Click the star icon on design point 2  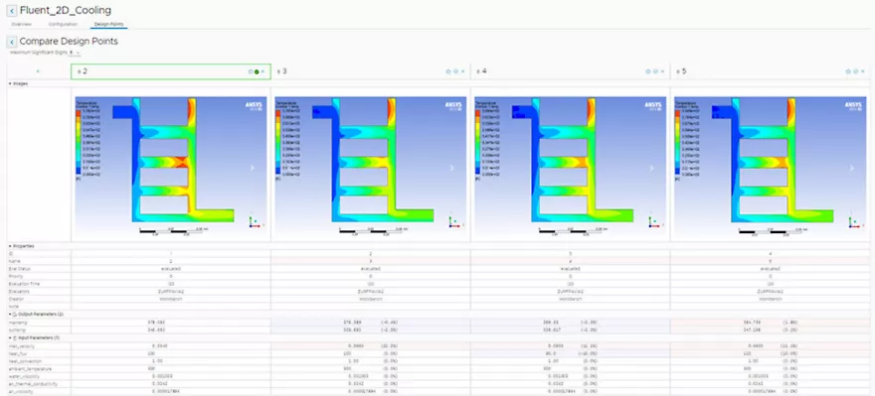click(251, 71)
